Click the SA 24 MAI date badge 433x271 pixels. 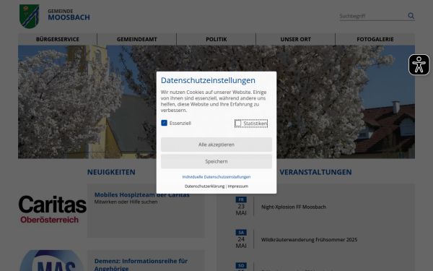[241, 239]
